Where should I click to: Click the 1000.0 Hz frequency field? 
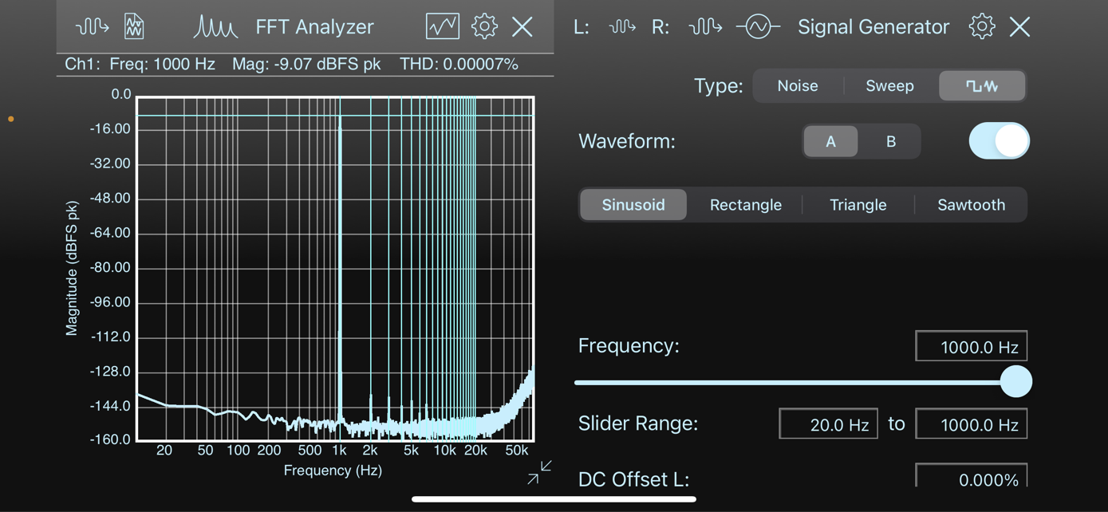(x=971, y=345)
